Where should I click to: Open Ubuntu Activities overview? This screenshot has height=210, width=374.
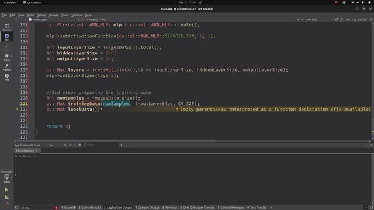[x=9, y=2]
